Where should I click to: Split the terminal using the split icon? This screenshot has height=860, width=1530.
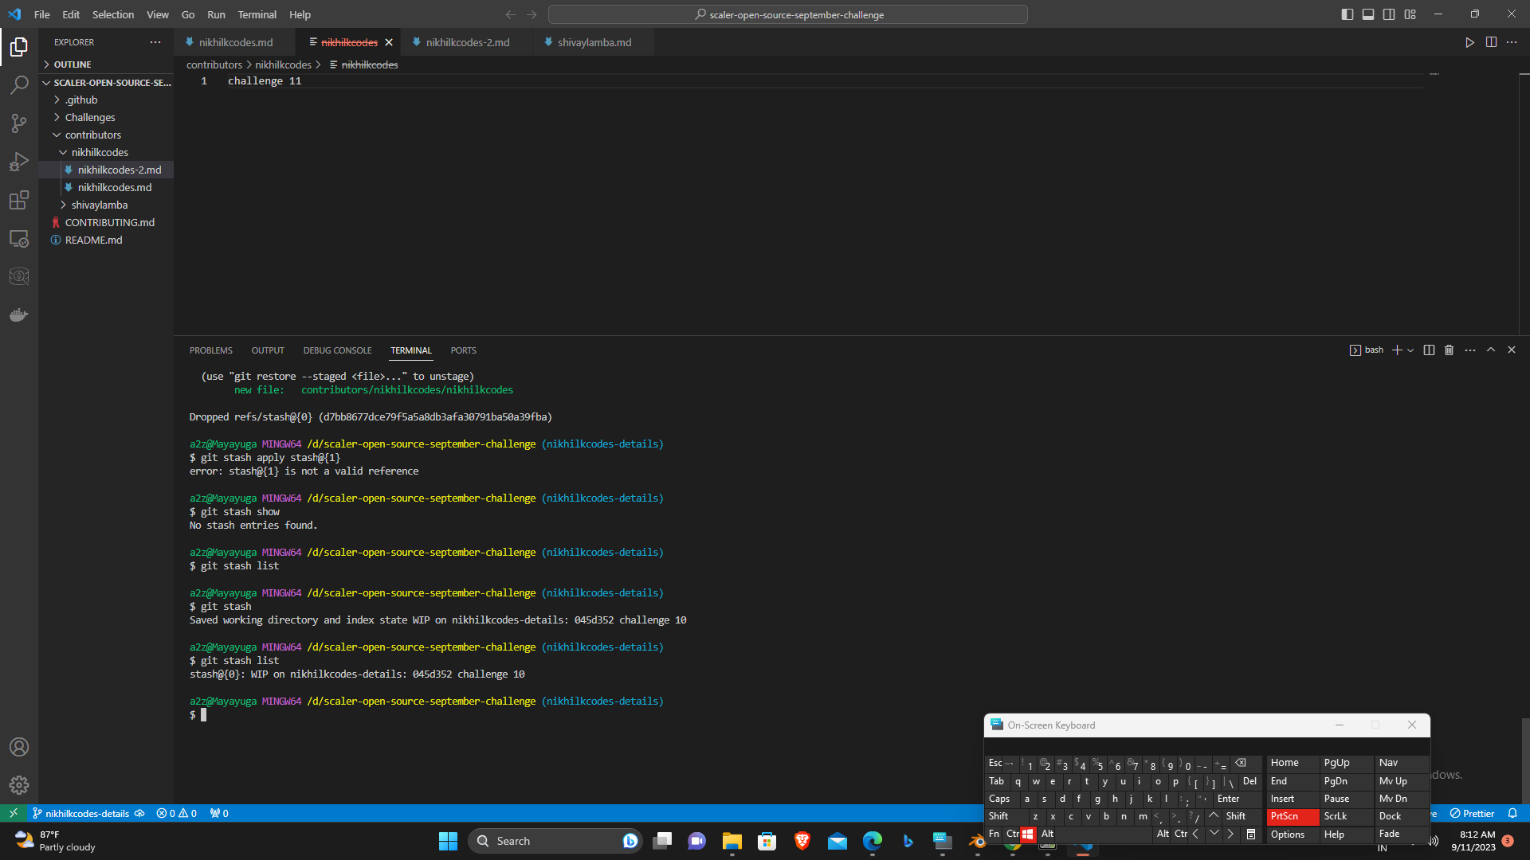coord(1429,350)
